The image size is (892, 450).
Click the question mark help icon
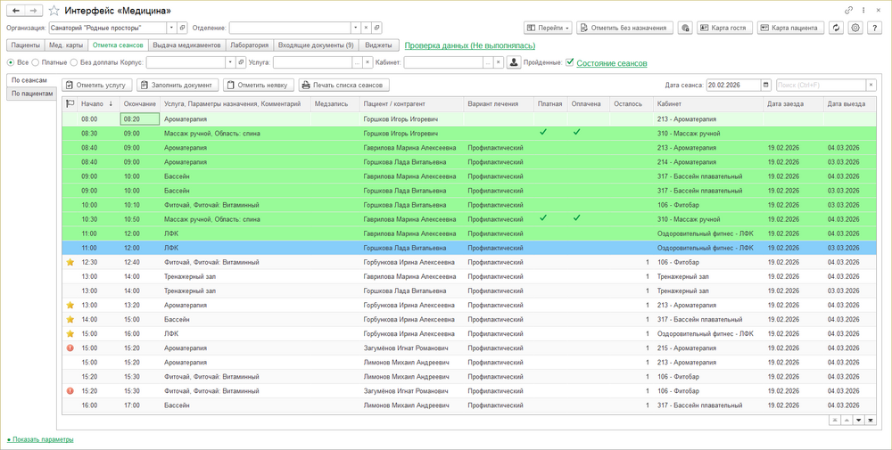point(875,28)
